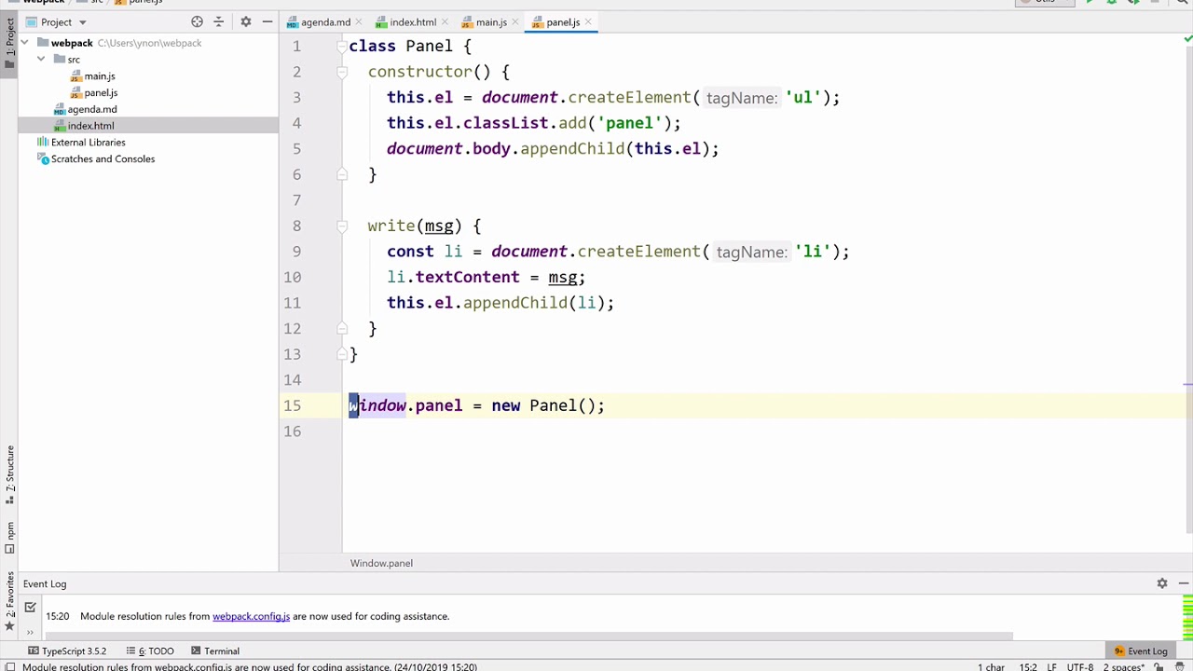Click the word Panel in class declaration
Viewport: 1193px width, 671px height.
coord(429,46)
